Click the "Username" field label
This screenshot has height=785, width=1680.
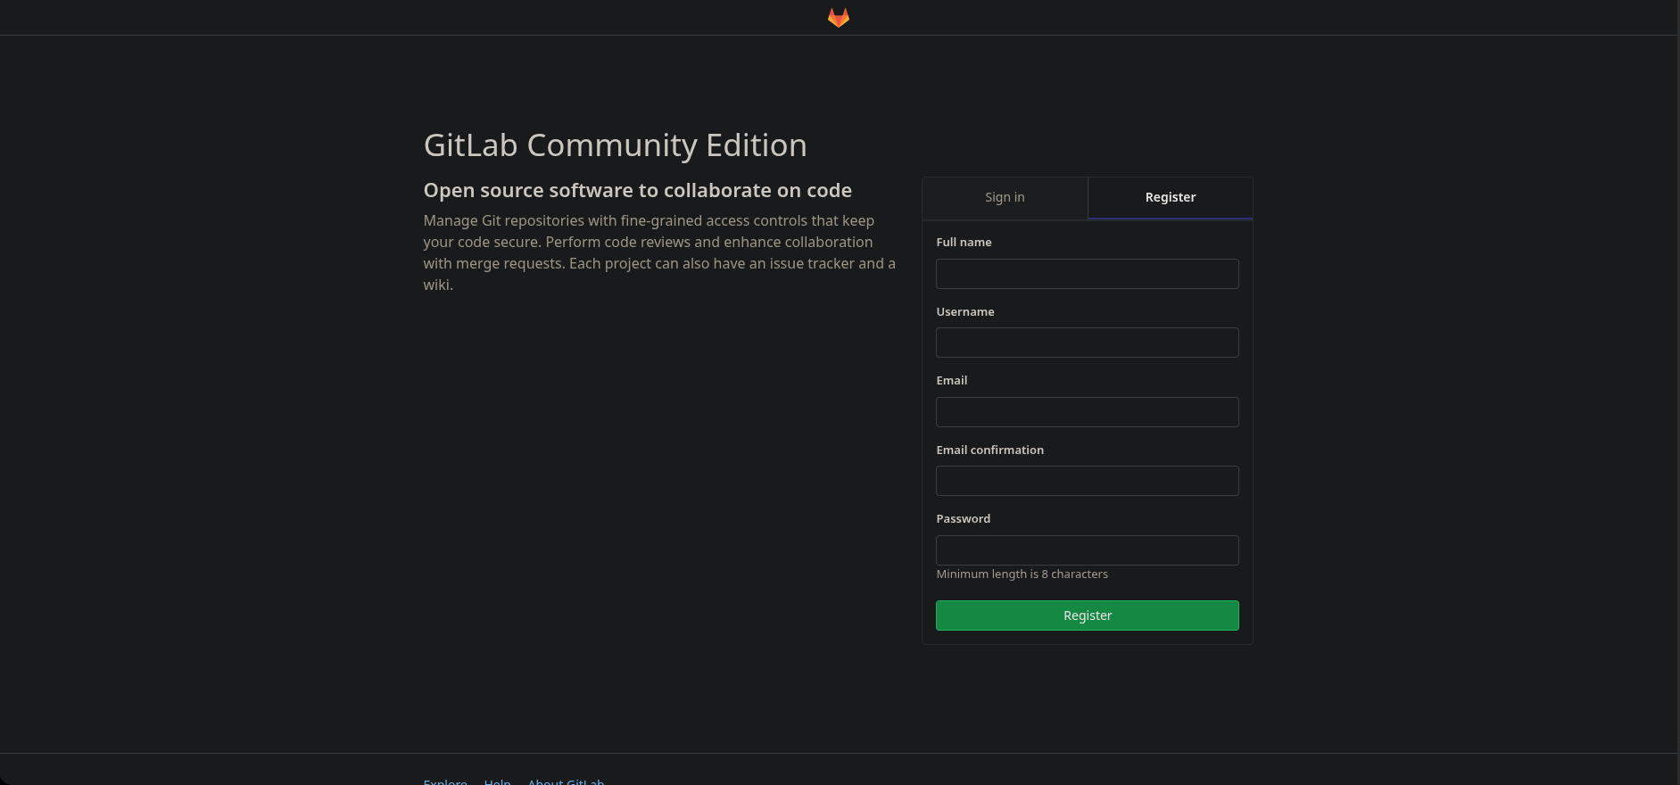965,312
